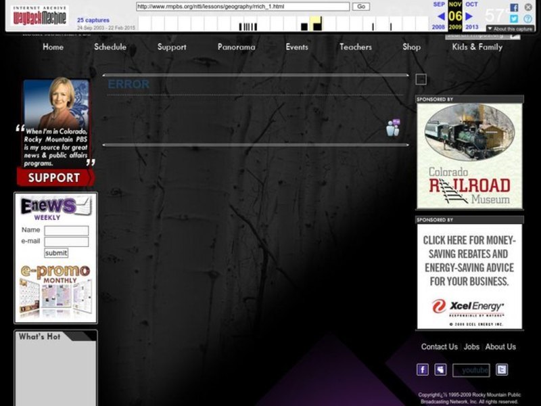Go to previous capture with left arrow

pyautogui.click(x=441, y=16)
